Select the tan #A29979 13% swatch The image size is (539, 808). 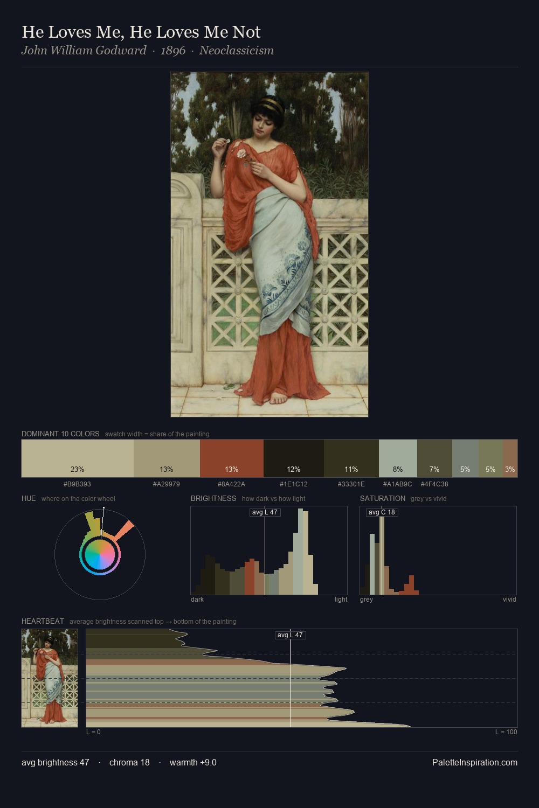click(x=167, y=458)
